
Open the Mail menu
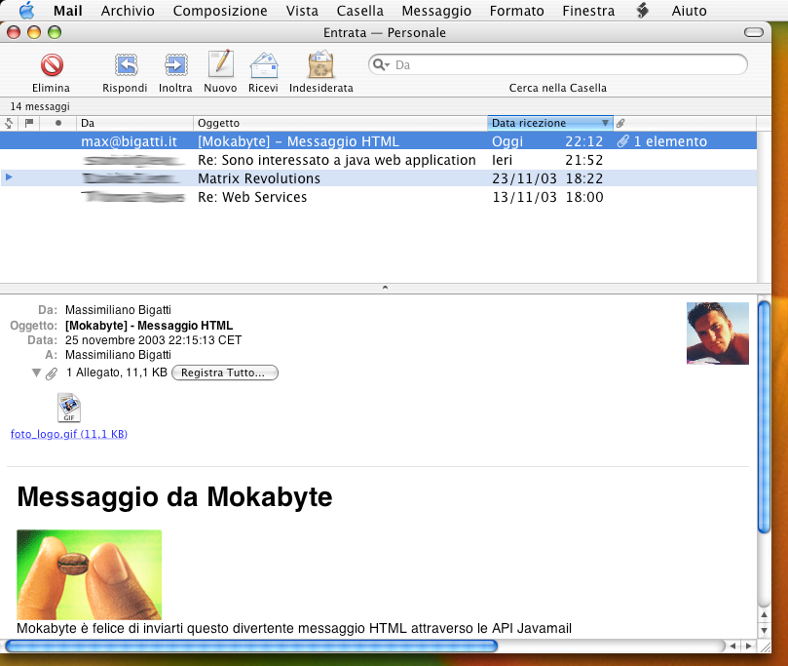[x=68, y=11]
